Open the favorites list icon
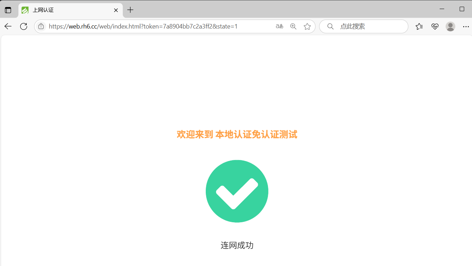 click(419, 26)
